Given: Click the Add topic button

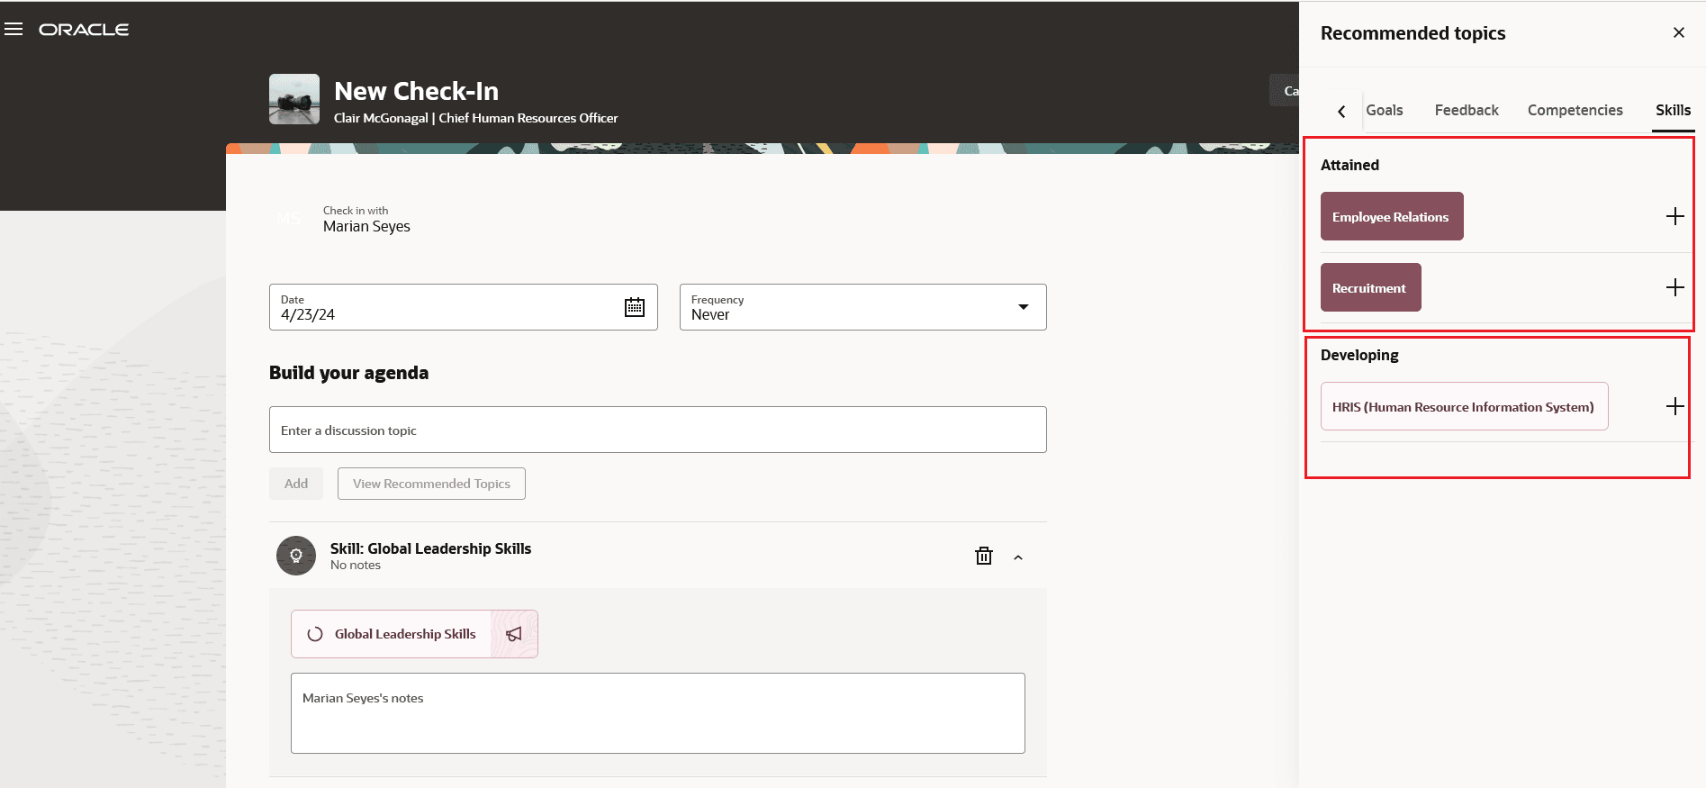Looking at the screenshot, I should 296,484.
